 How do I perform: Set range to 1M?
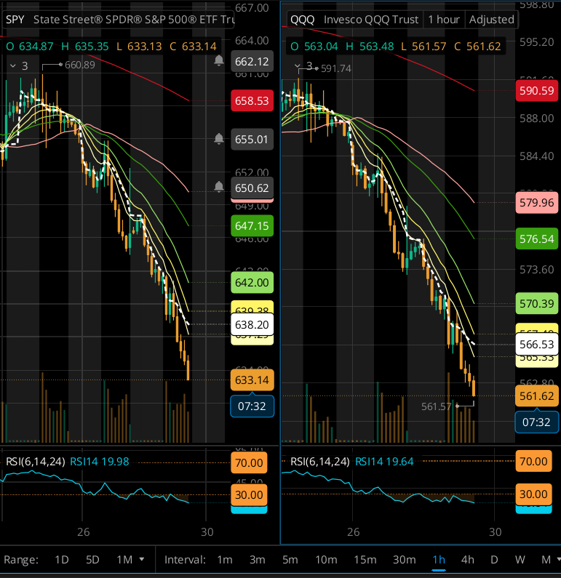tap(124, 560)
